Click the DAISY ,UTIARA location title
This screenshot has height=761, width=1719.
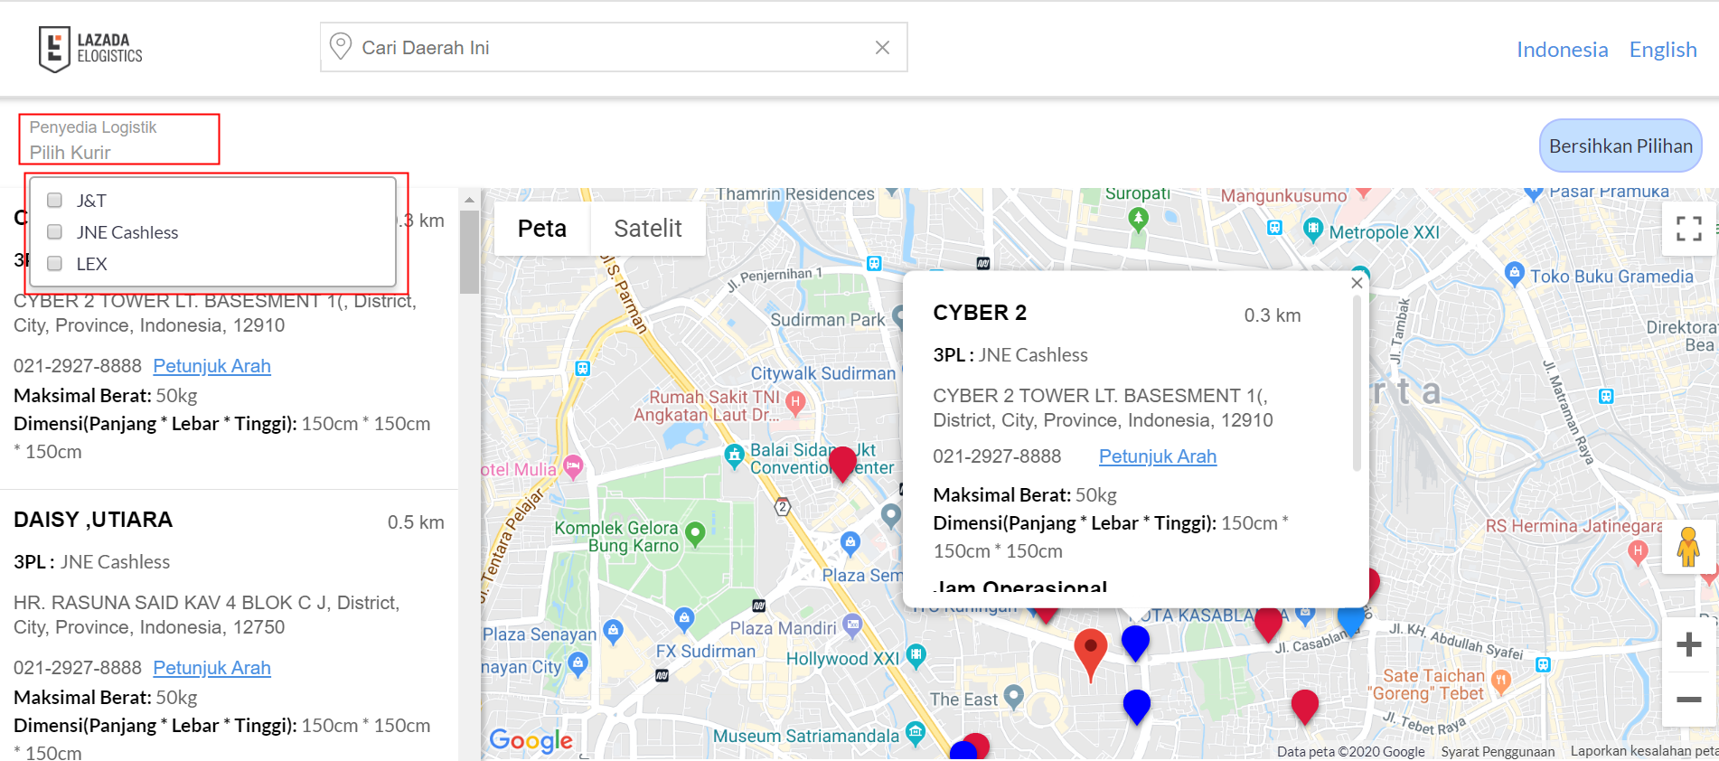coord(93,520)
